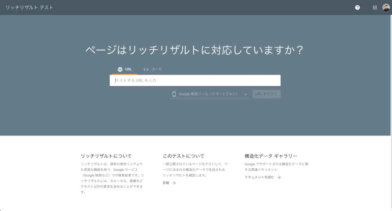Open the Google 検査ツール(スマートフォン) dropdown
Image resolution: width=392 pixels, height=211 pixels.
pos(209,94)
